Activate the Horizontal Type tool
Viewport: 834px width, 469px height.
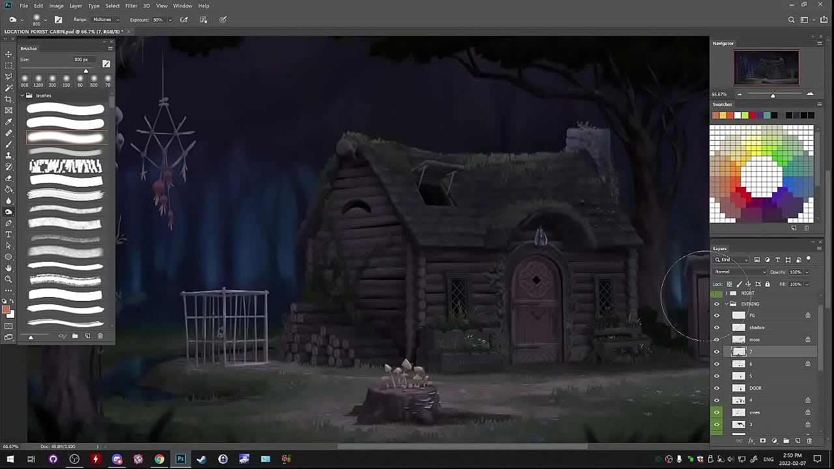click(x=8, y=234)
